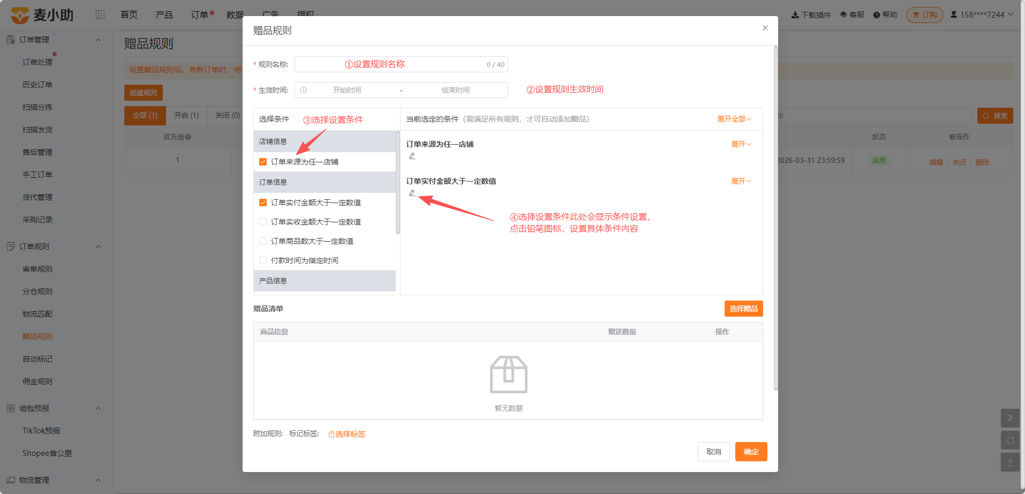Viewport: 1025px width, 494px height.
Task: Open 赠品规则 in sidebar
Action: click(x=37, y=336)
